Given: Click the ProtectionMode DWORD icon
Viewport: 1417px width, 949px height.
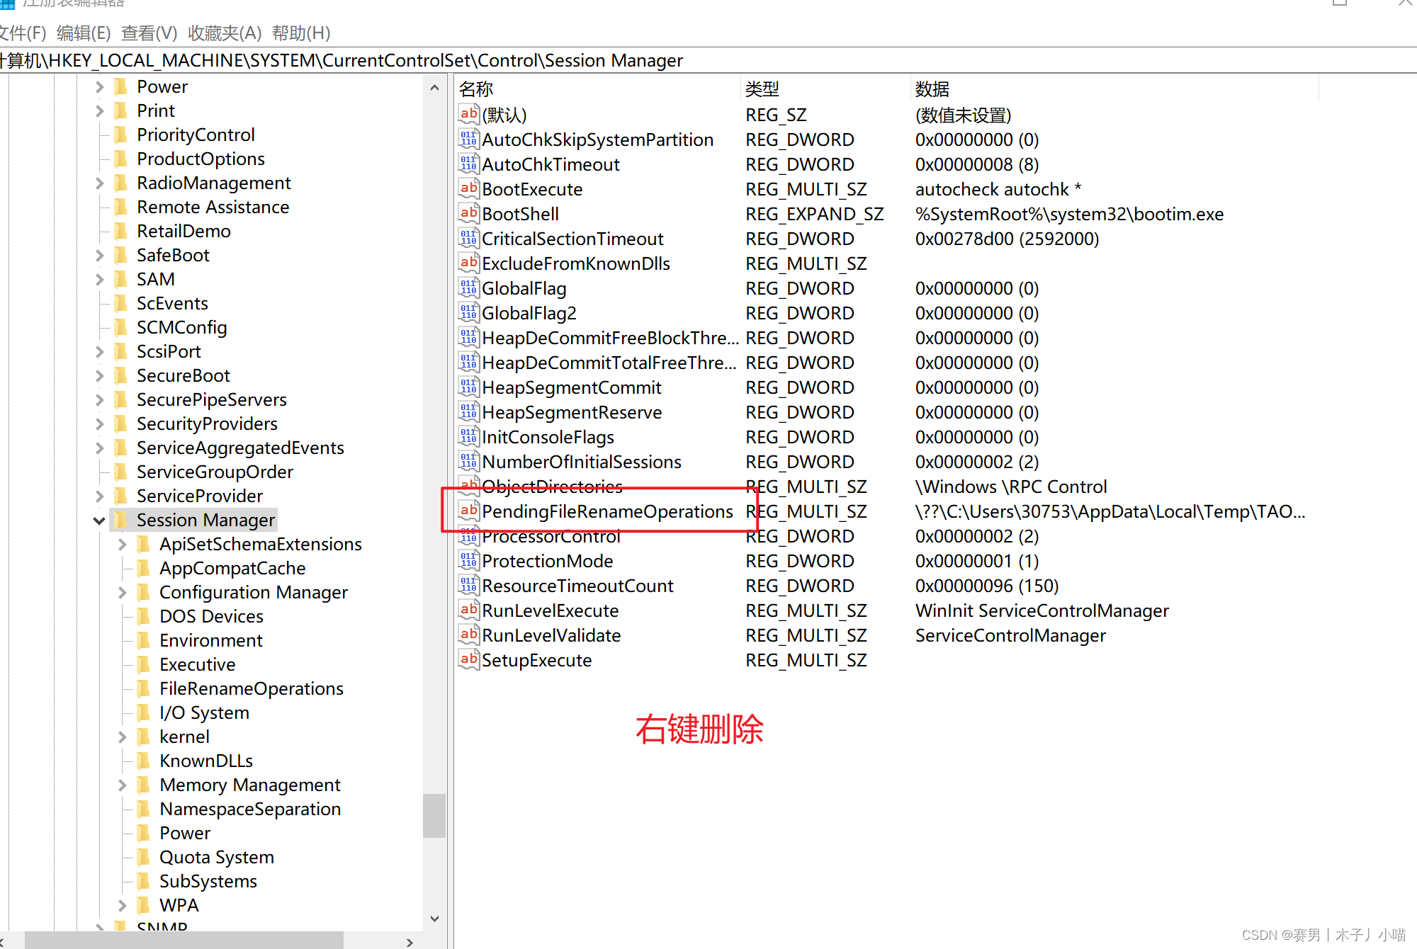Looking at the screenshot, I should tap(468, 561).
